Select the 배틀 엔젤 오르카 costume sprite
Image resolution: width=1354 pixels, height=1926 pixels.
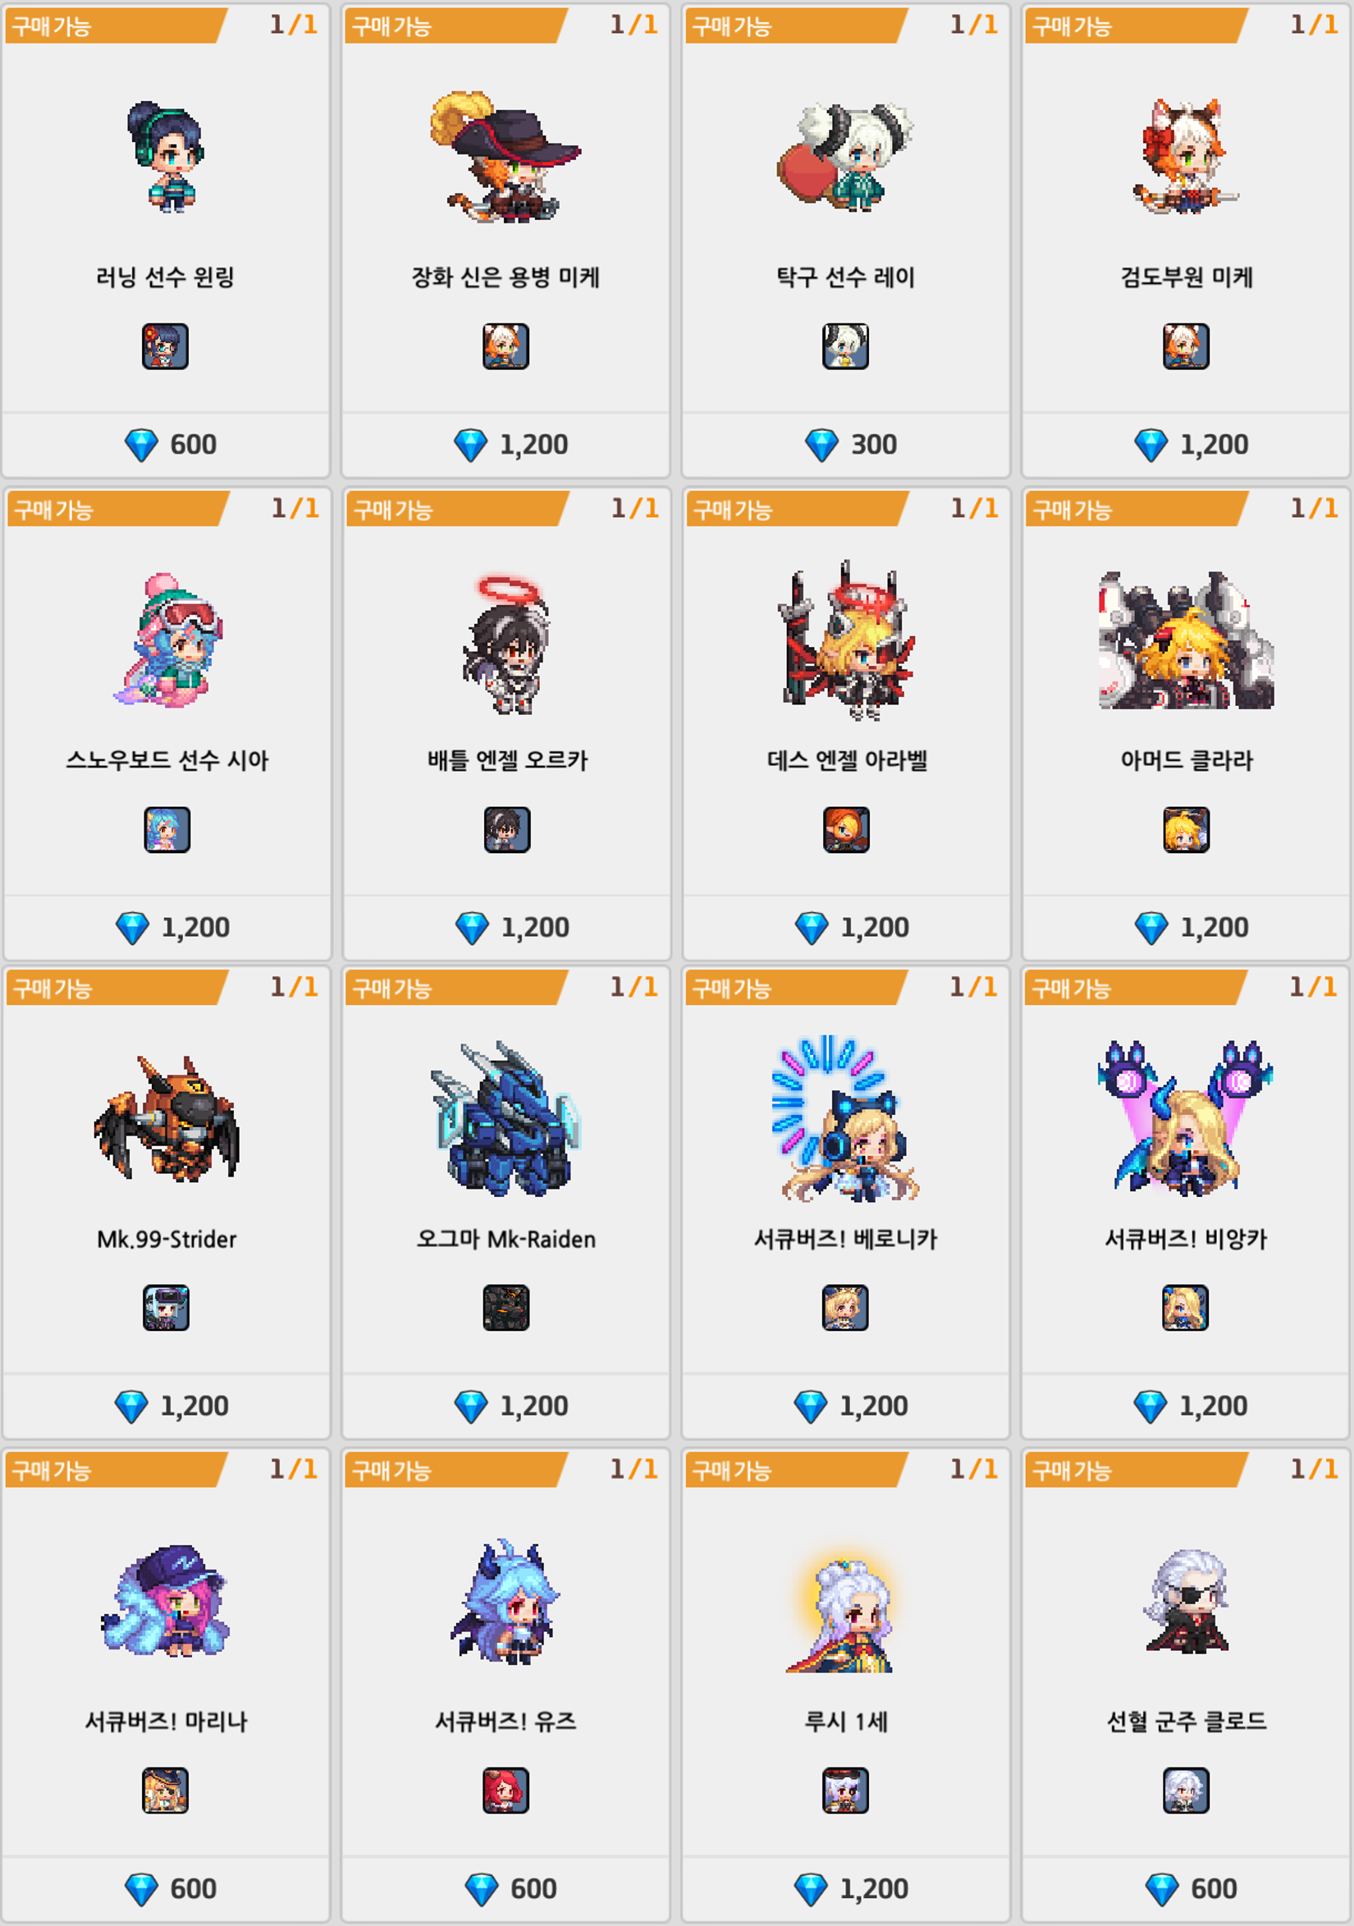click(x=506, y=644)
